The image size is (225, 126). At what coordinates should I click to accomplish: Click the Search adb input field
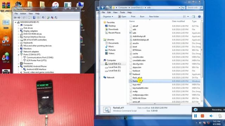coord(194,7)
